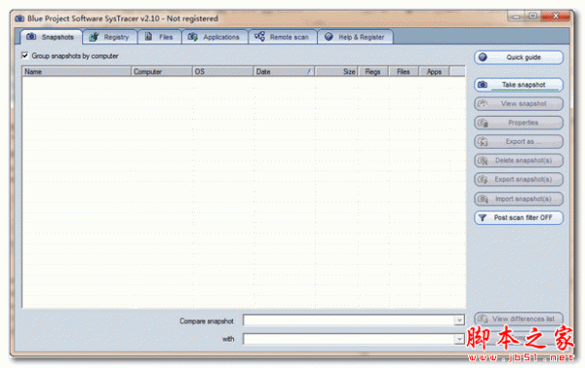Toggle Group snapshots by computer checkbox
The image size is (585, 368).
point(25,55)
